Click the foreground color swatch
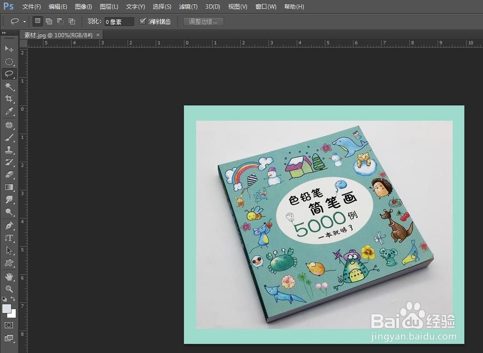The height and width of the screenshot is (353, 483). [7, 309]
